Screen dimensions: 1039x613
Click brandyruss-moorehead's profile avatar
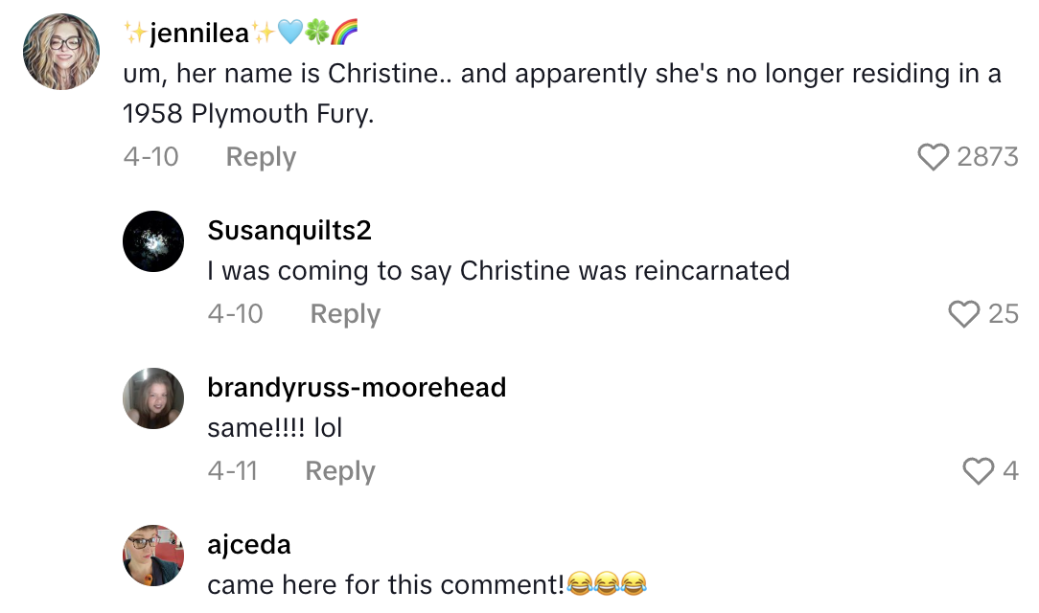point(153,398)
